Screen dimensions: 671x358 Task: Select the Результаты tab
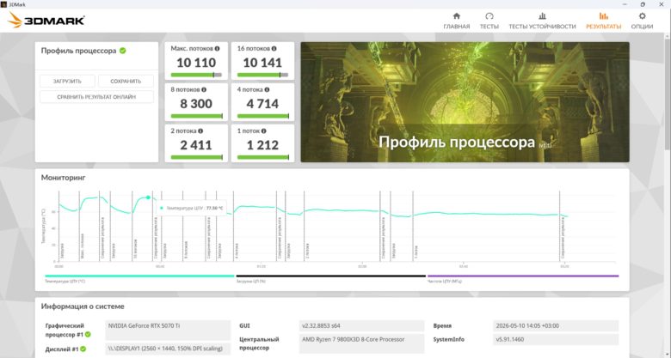coord(603,21)
